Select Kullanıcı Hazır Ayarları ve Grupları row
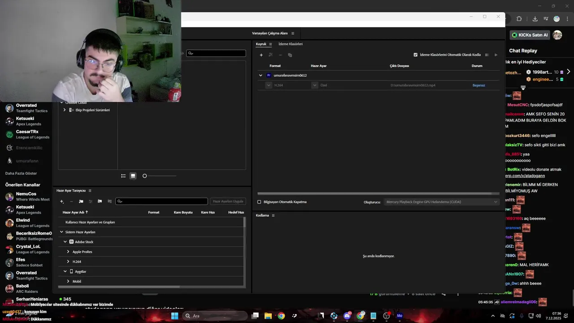 pos(151,222)
